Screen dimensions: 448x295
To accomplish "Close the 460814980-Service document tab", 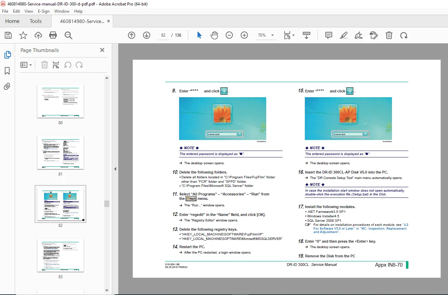I will pos(109,21).
